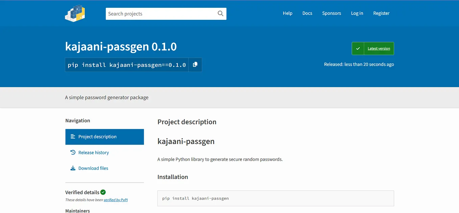Click the Project description list icon

pos(73,137)
